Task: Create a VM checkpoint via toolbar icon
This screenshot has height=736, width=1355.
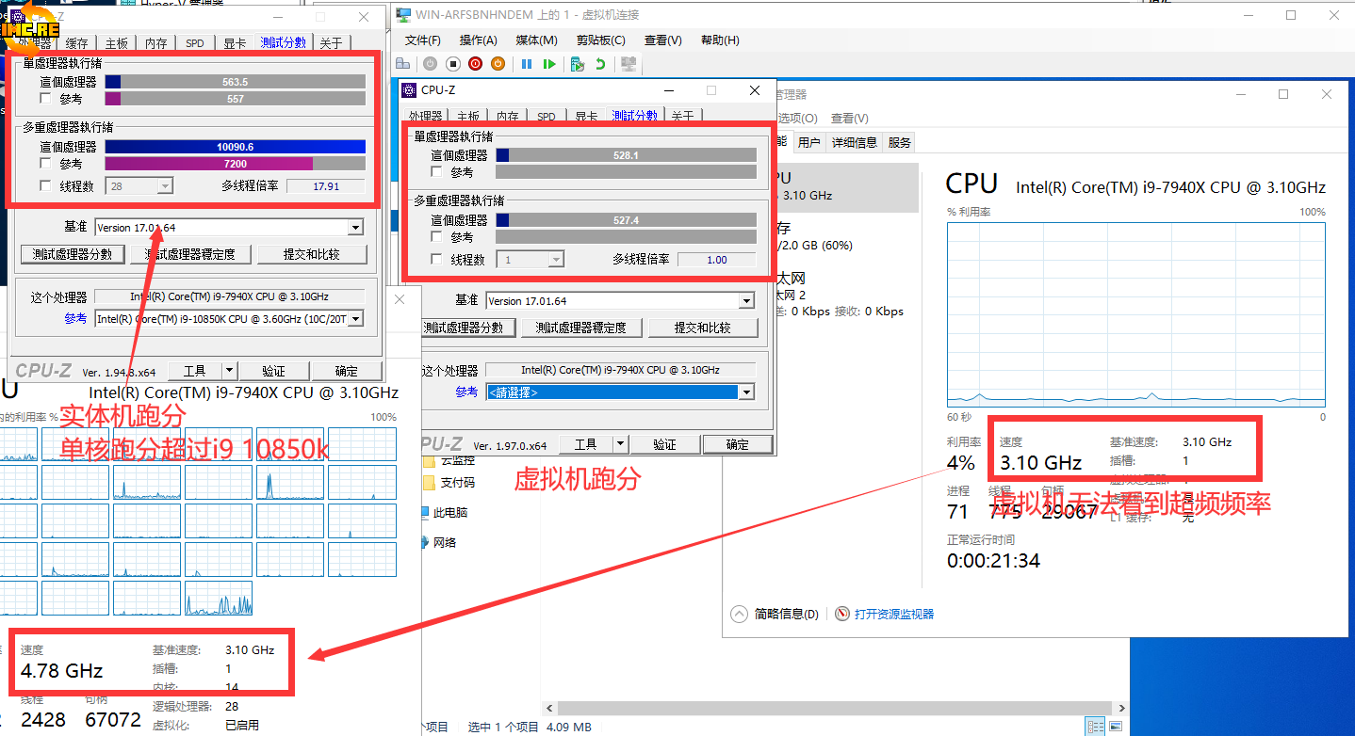Action: coord(578,64)
